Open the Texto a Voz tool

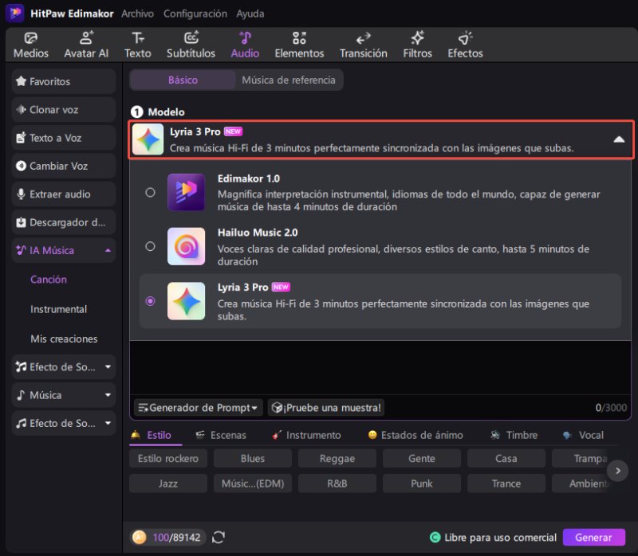(64, 138)
